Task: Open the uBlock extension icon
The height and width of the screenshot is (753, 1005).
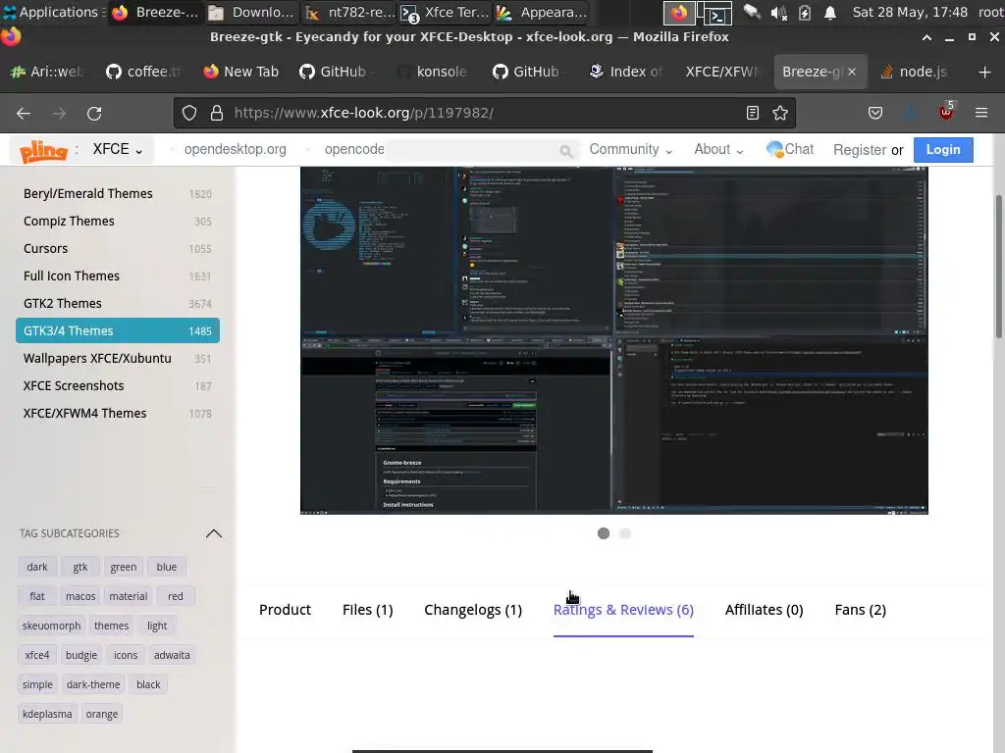Action: (946, 112)
